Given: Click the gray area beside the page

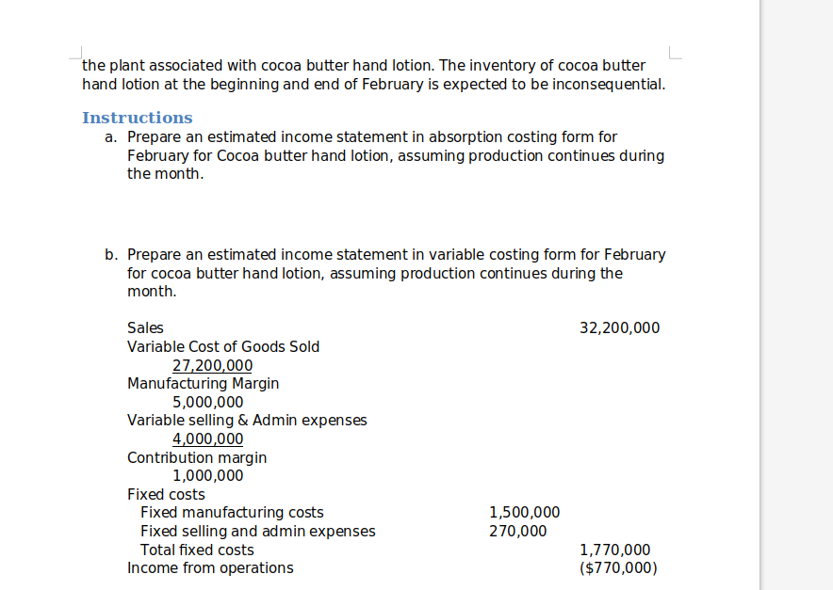Looking at the screenshot, I should click(797, 295).
